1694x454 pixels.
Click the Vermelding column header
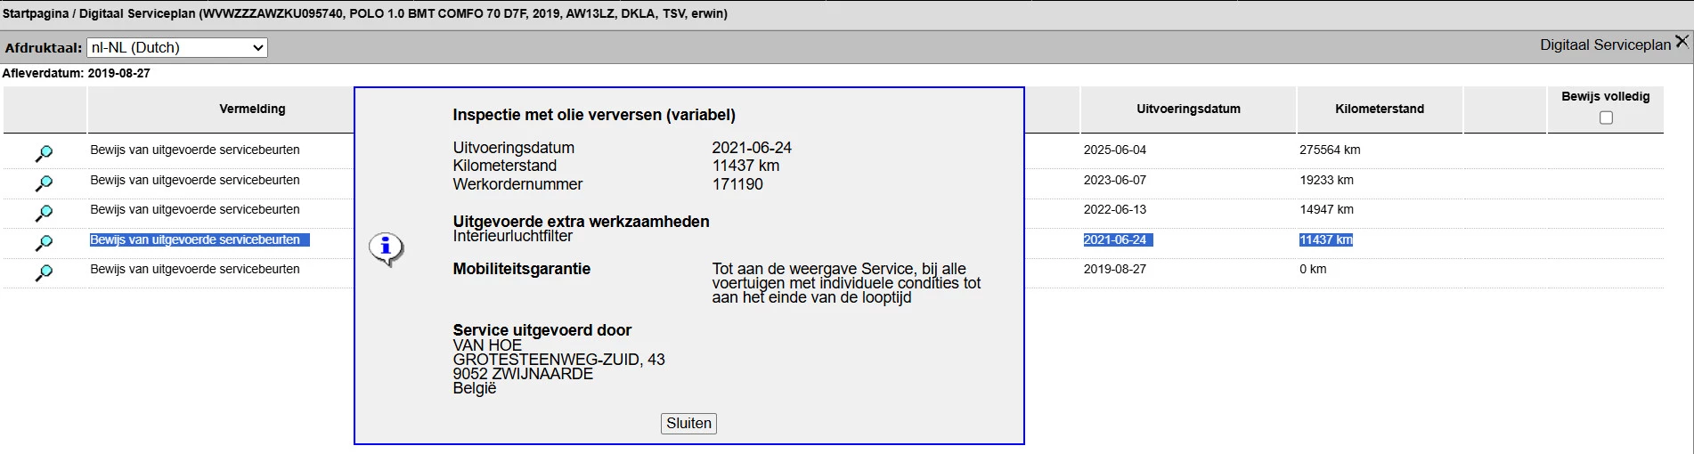(252, 109)
